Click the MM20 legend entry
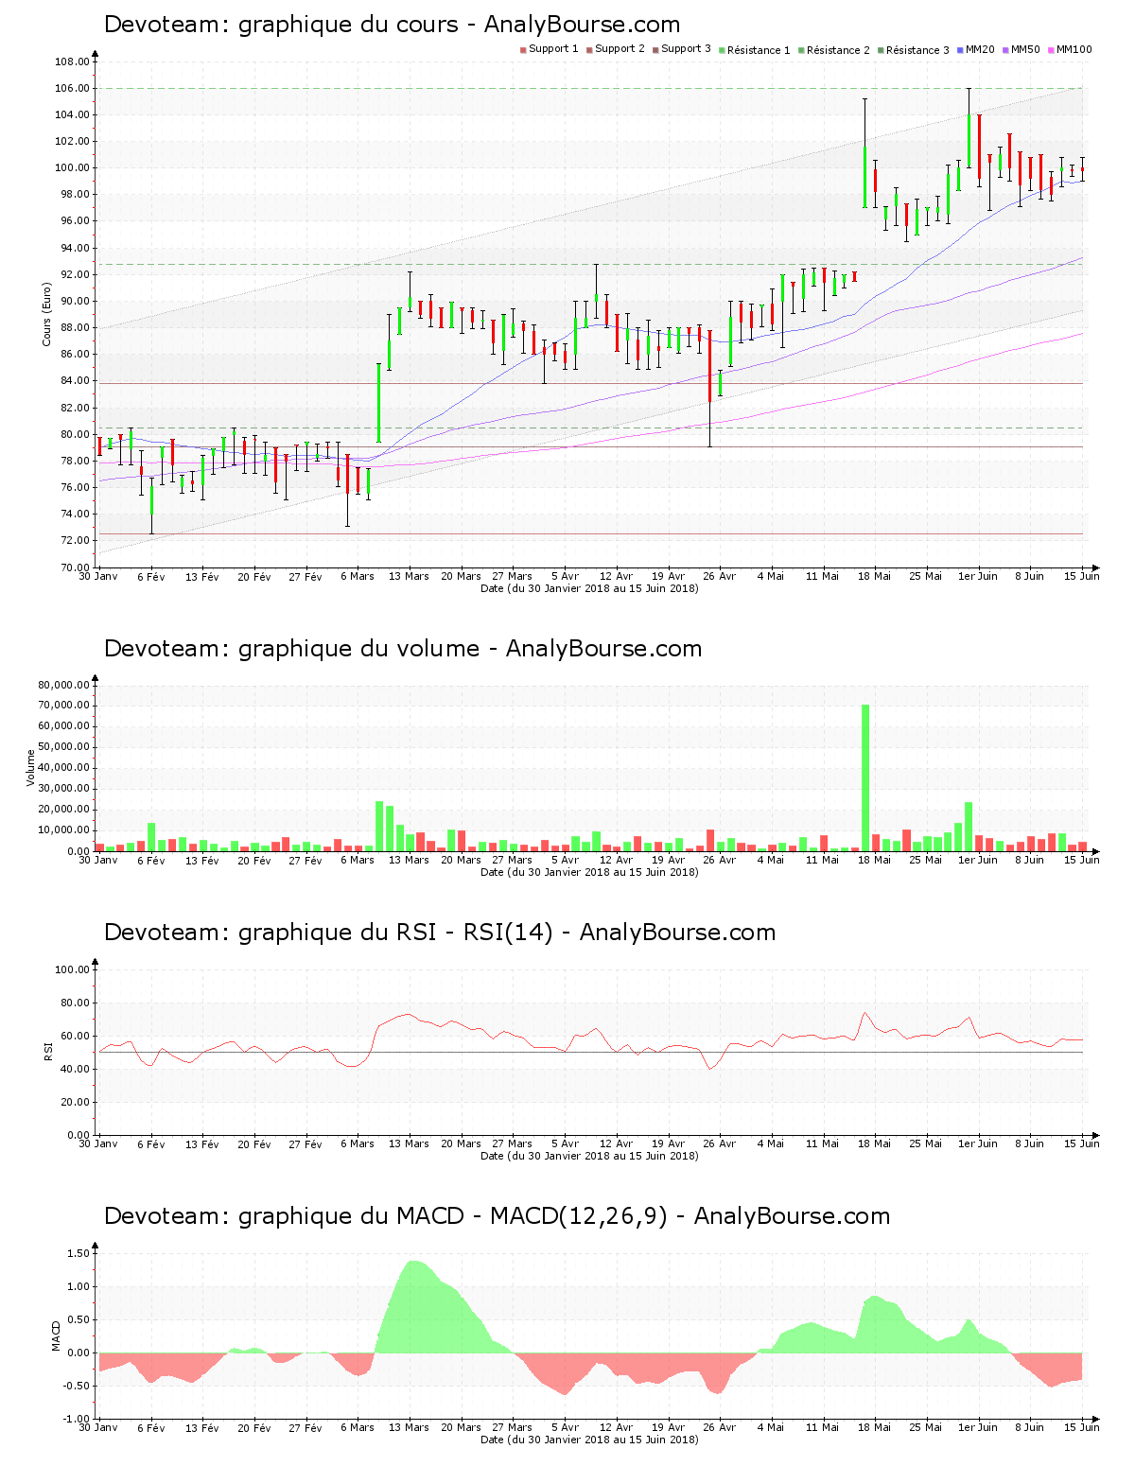This screenshot has height=1466, width=1135. click(x=976, y=49)
